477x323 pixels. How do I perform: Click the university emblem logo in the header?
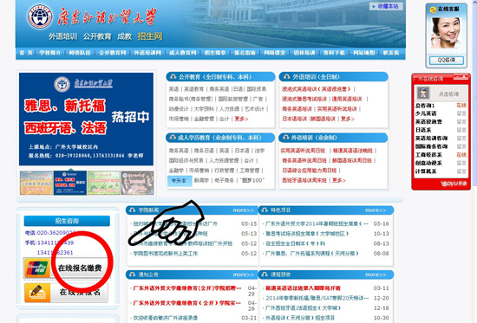click(40, 16)
